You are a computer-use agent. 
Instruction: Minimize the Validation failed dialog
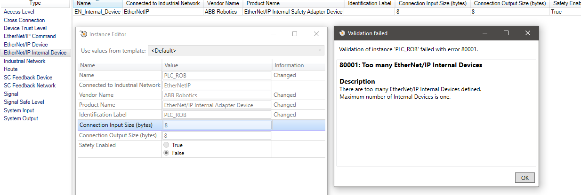(x=484, y=33)
